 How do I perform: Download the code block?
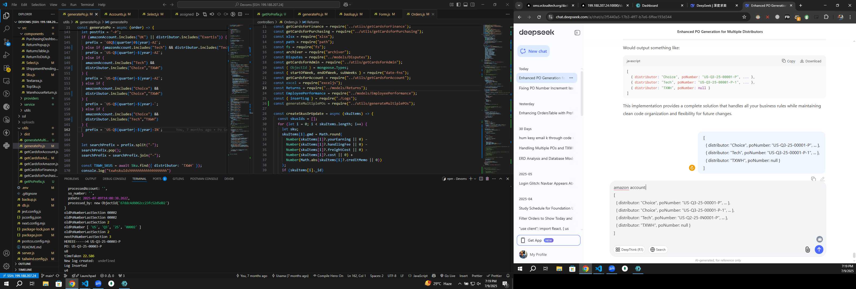coord(810,61)
